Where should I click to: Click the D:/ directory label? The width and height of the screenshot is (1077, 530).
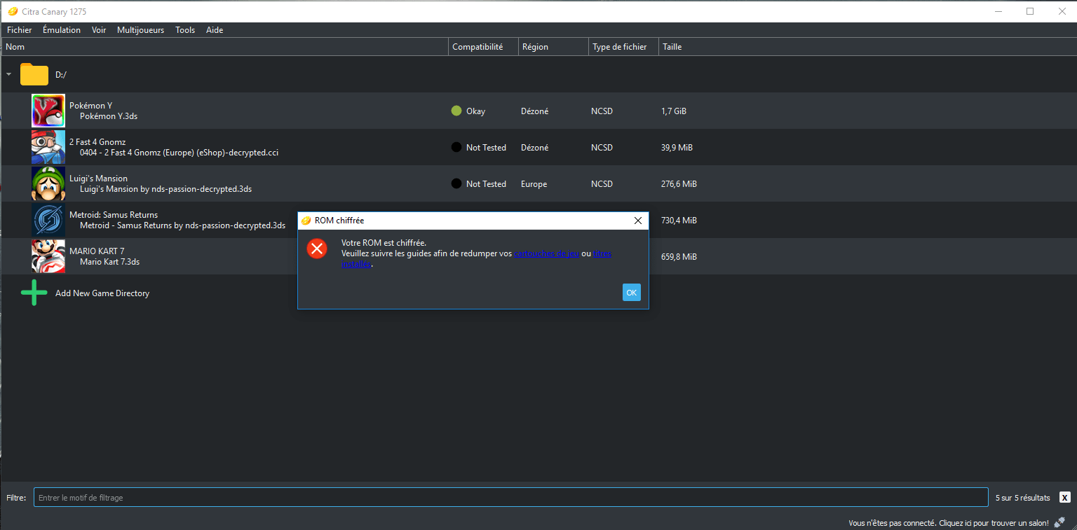pos(61,75)
